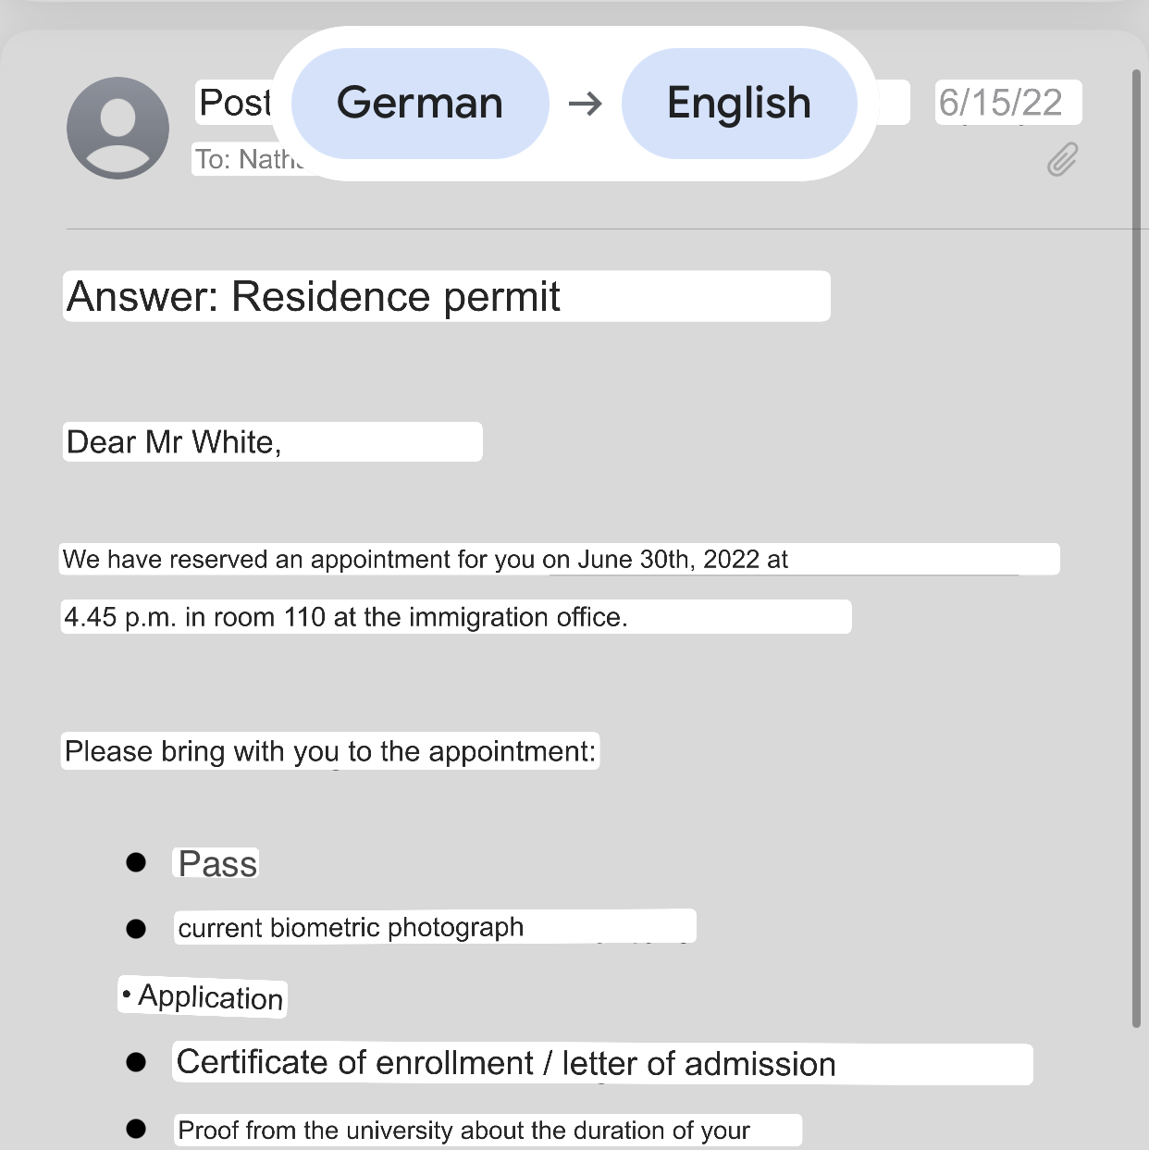Screen dimensions: 1149x1150
Task: Click the sender name starting with Post
Action: pyautogui.click(x=236, y=103)
